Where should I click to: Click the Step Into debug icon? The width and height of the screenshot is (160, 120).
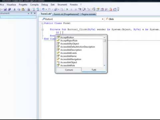coord(80,9)
